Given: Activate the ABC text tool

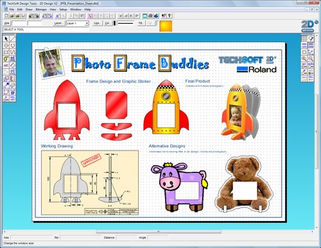Looking at the screenshot, I should (6, 65).
